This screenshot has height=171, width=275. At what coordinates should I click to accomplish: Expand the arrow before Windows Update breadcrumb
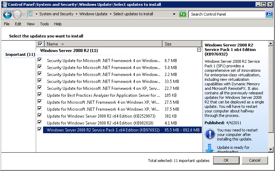[76, 14]
